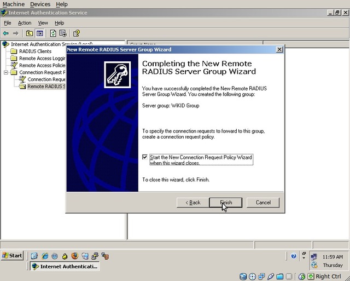Open the taskbar toolbar overflow arrow
Viewport: 350px width, 281px height.
pyautogui.click(x=304, y=256)
